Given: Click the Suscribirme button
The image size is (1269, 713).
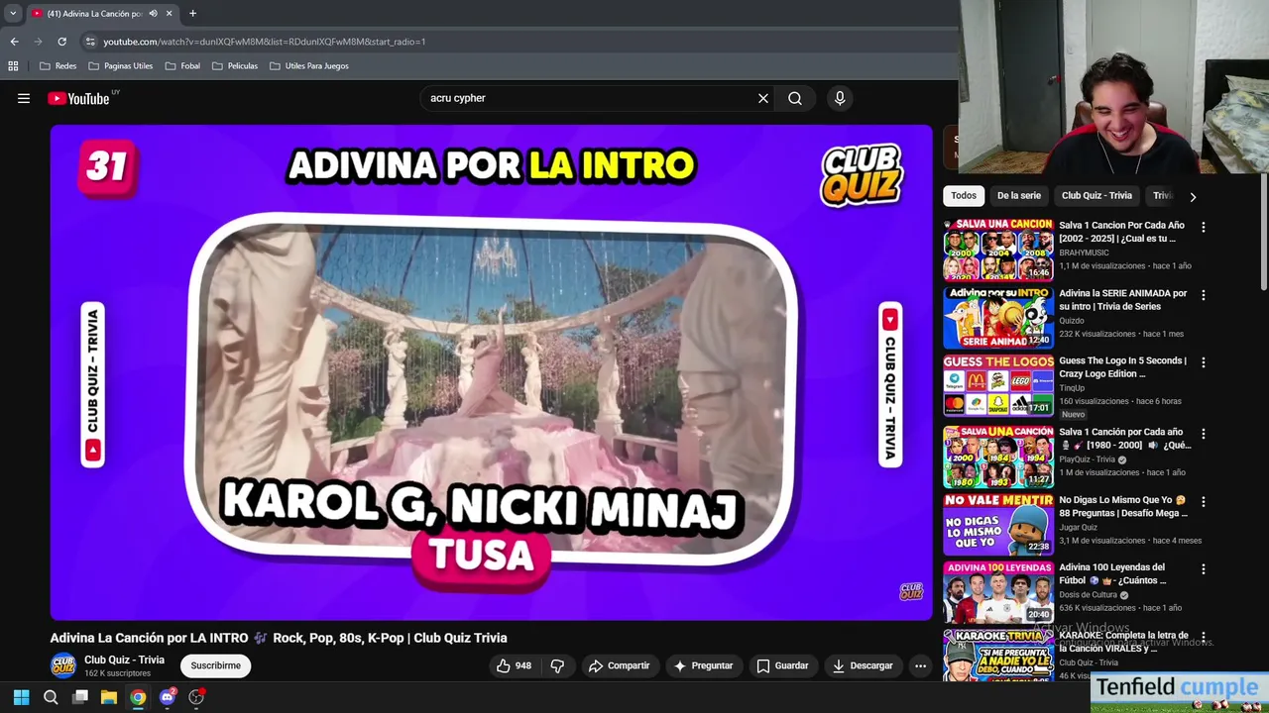Looking at the screenshot, I should tap(215, 665).
